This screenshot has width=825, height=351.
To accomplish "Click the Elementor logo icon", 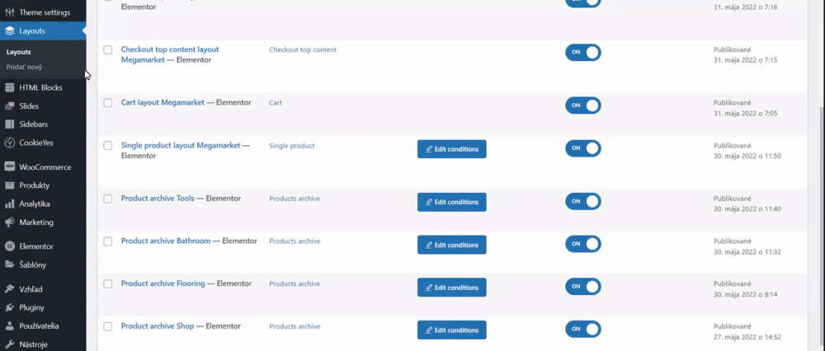I will pos(9,246).
